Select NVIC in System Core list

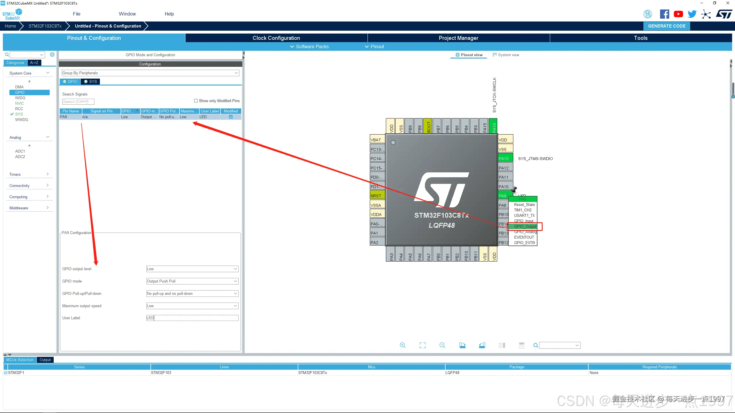[x=20, y=103]
